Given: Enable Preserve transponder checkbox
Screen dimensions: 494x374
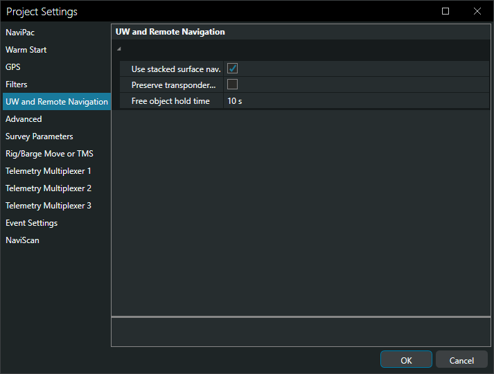Looking at the screenshot, I should pos(233,84).
